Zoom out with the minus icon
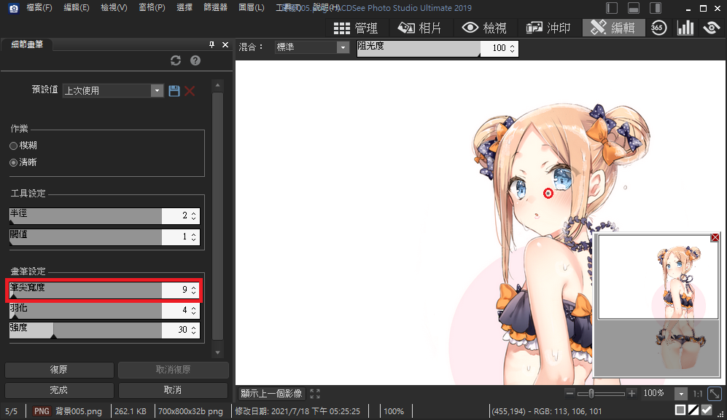This screenshot has height=420, width=727. pyautogui.click(x=569, y=394)
